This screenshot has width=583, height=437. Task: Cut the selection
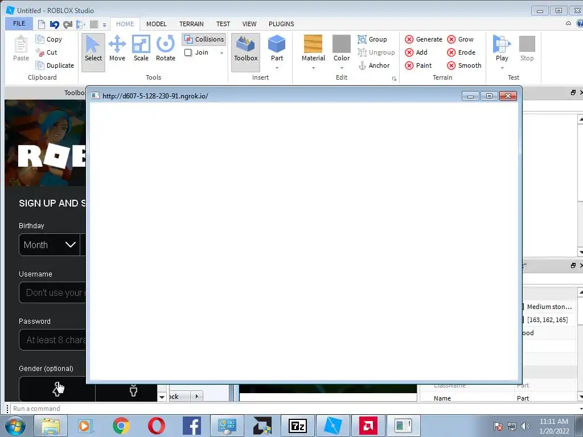click(x=47, y=52)
